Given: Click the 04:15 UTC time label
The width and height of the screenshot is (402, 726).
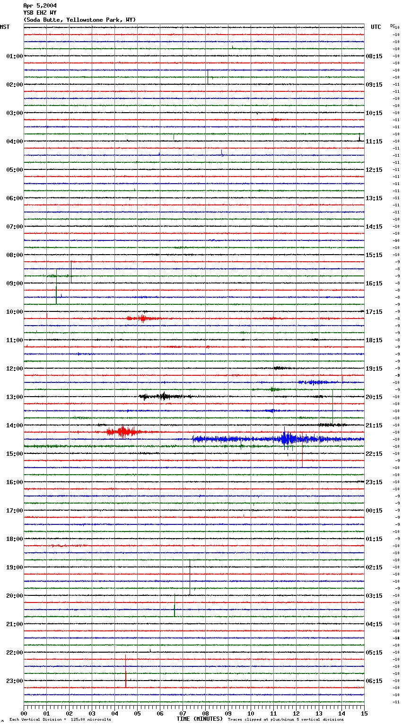Looking at the screenshot, I should point(374,624).
